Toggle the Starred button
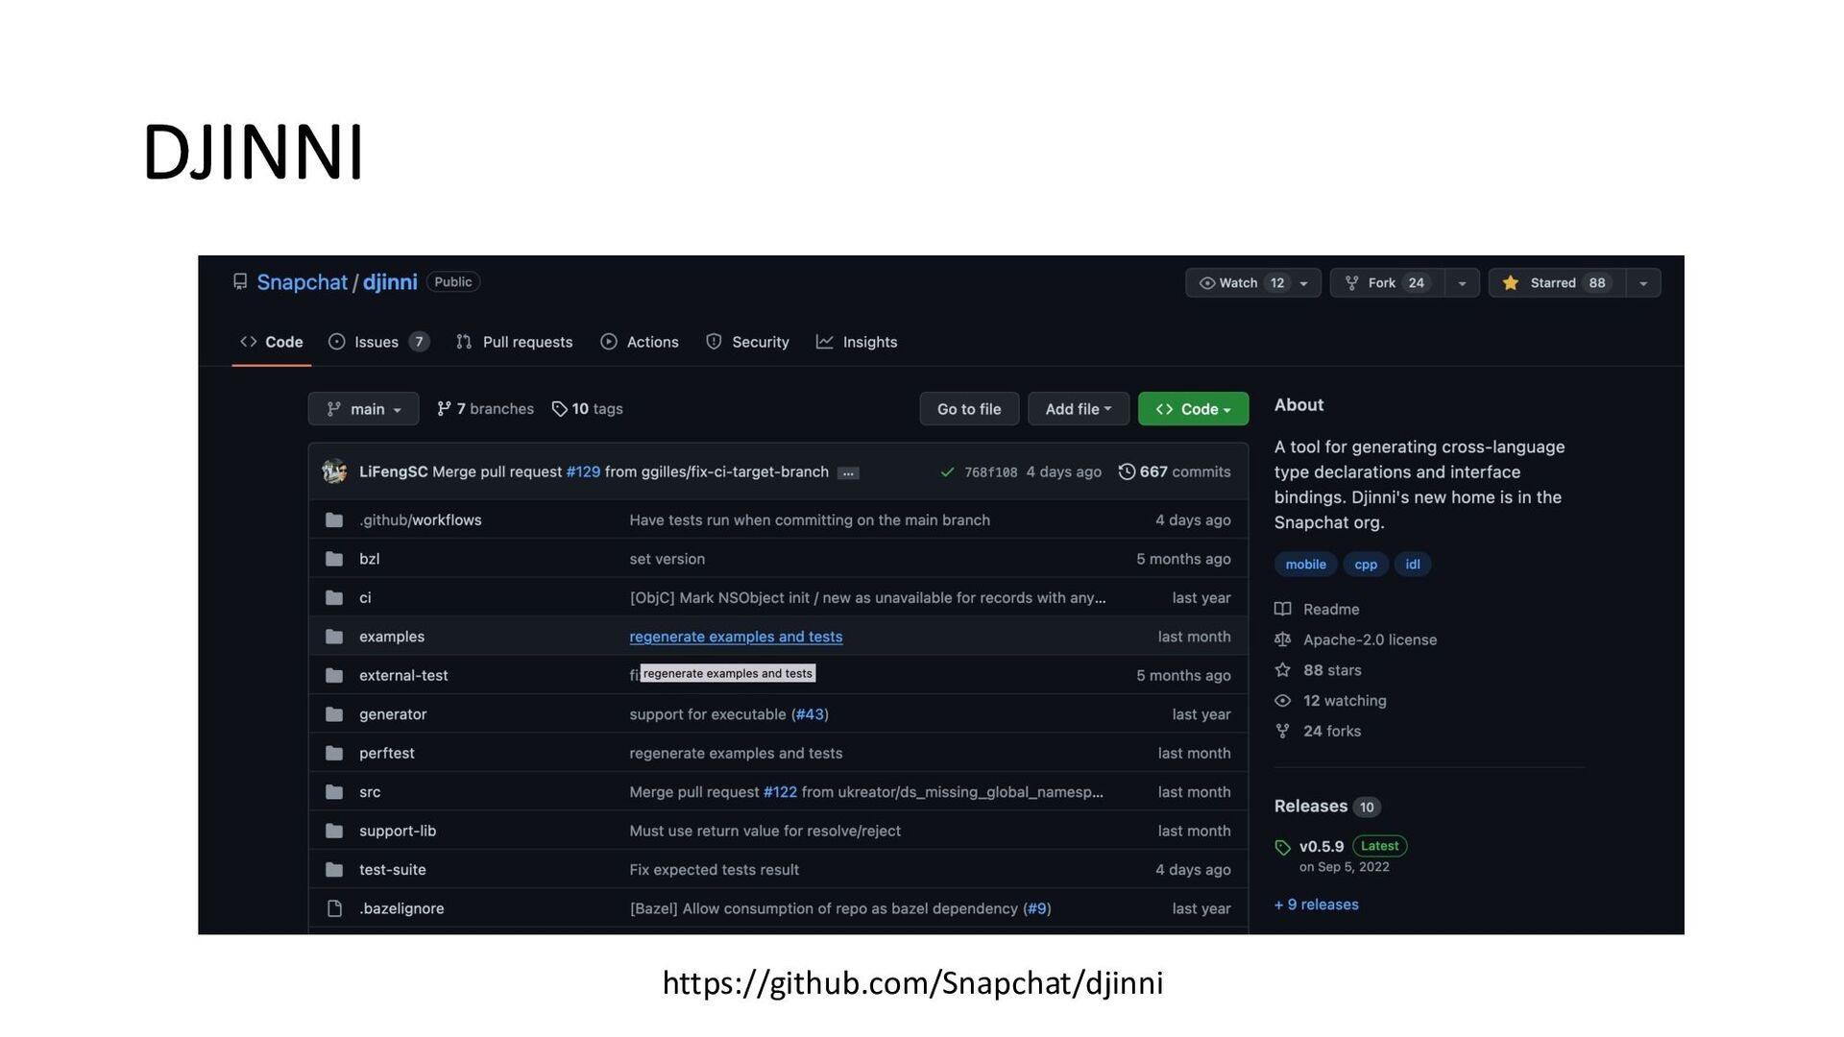This screenshot has width=1844, height=1037. coord(1557,282)
